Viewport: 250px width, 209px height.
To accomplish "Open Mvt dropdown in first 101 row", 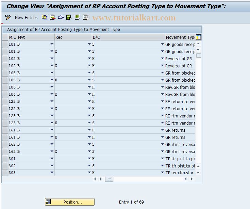I will click(52, 44).
